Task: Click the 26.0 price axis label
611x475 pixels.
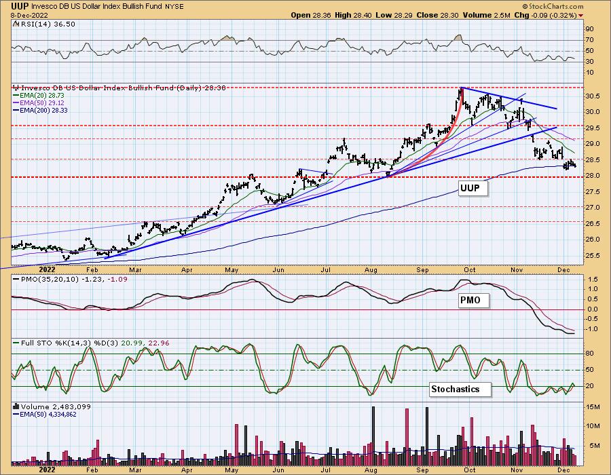Action: [591, 240]
